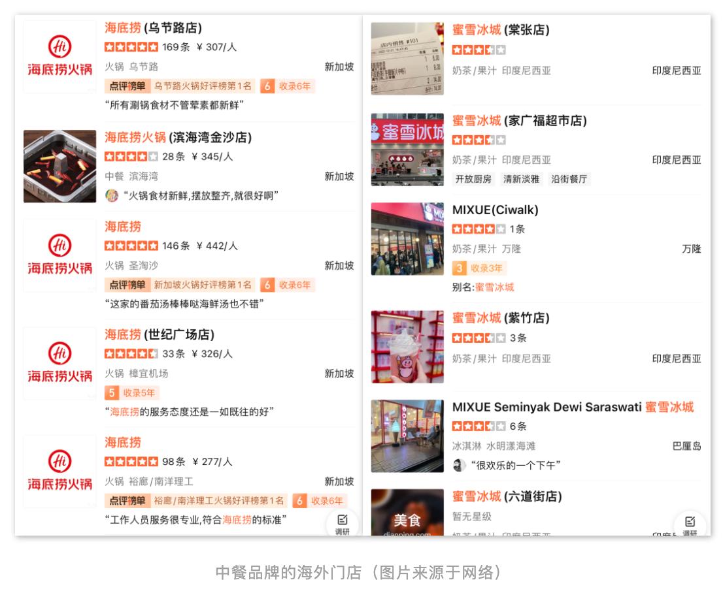View the hotpot photo thumbnail for 滨海湾金沙店
Screen dimensions: 723x593
pyautogui.click(x=60, y=167)
